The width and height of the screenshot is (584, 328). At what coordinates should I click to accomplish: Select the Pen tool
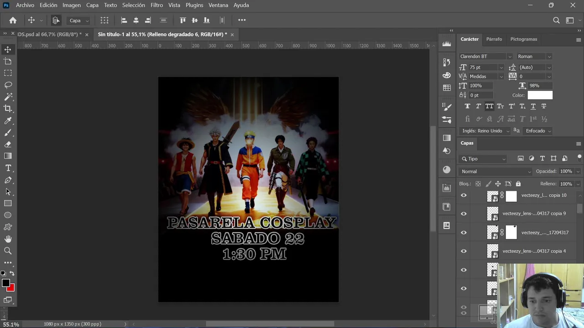pos(8,180)
